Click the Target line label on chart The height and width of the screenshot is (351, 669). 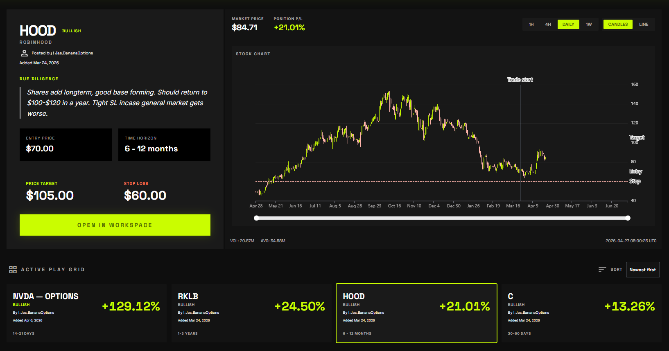coord(637,137)
